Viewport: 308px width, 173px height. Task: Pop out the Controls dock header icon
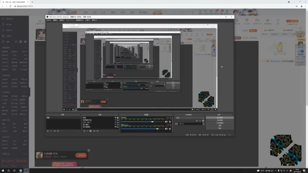pos(233,115)
